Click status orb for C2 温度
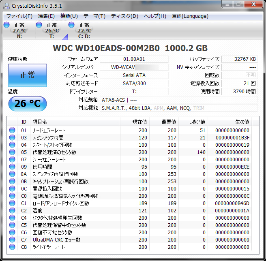Screen dimensions: 266x261 pos(12,210)
